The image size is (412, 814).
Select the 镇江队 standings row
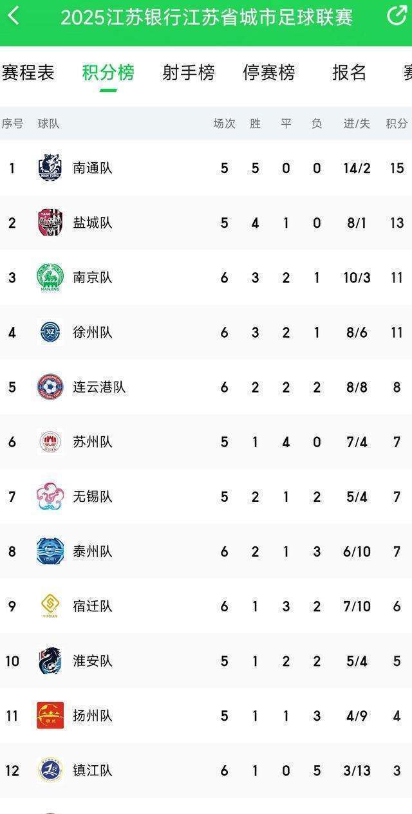(206, 770)
